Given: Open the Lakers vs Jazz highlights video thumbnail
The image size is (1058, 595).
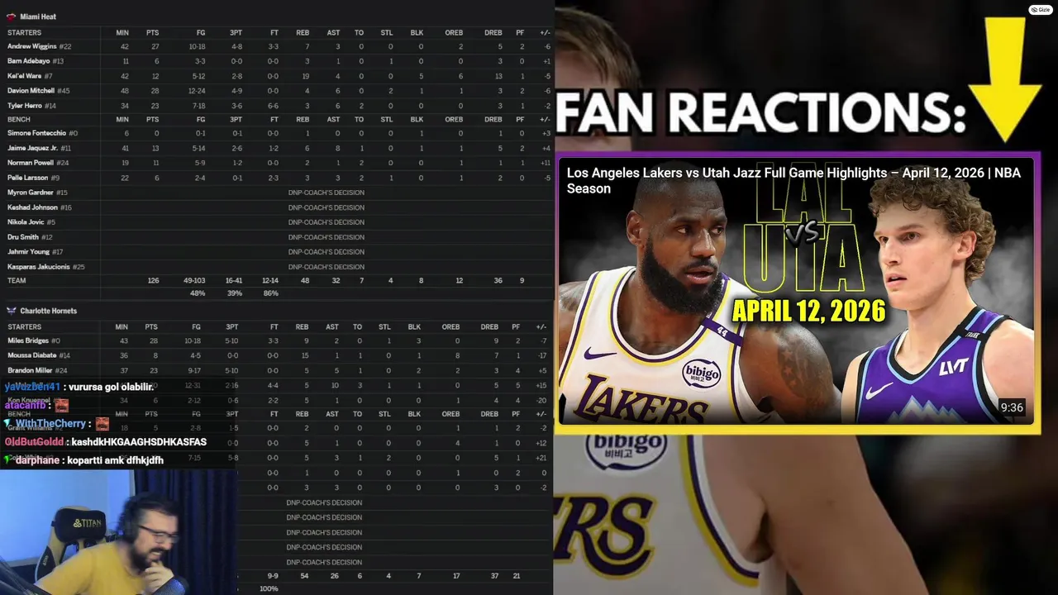Looking at the screenshot, I should (x=796, y=290).
